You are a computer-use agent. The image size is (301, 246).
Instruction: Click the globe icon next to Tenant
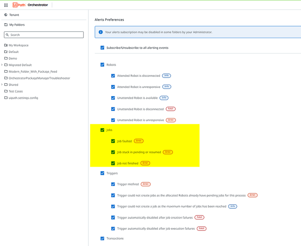pos(5,15)
